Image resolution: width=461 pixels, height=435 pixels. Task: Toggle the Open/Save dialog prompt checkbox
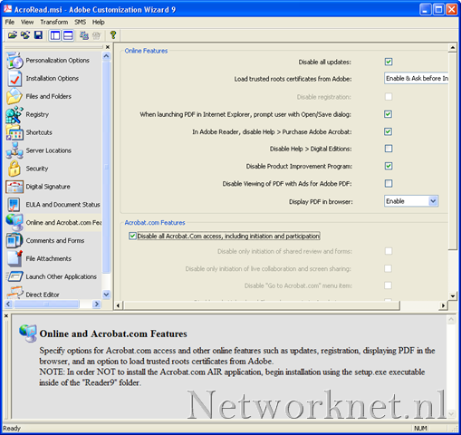click(389, 114)
